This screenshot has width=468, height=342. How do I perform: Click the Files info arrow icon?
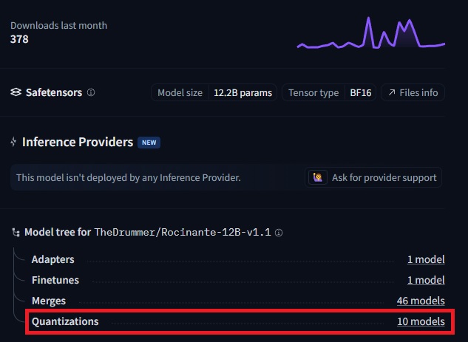[x=392, y=93]
